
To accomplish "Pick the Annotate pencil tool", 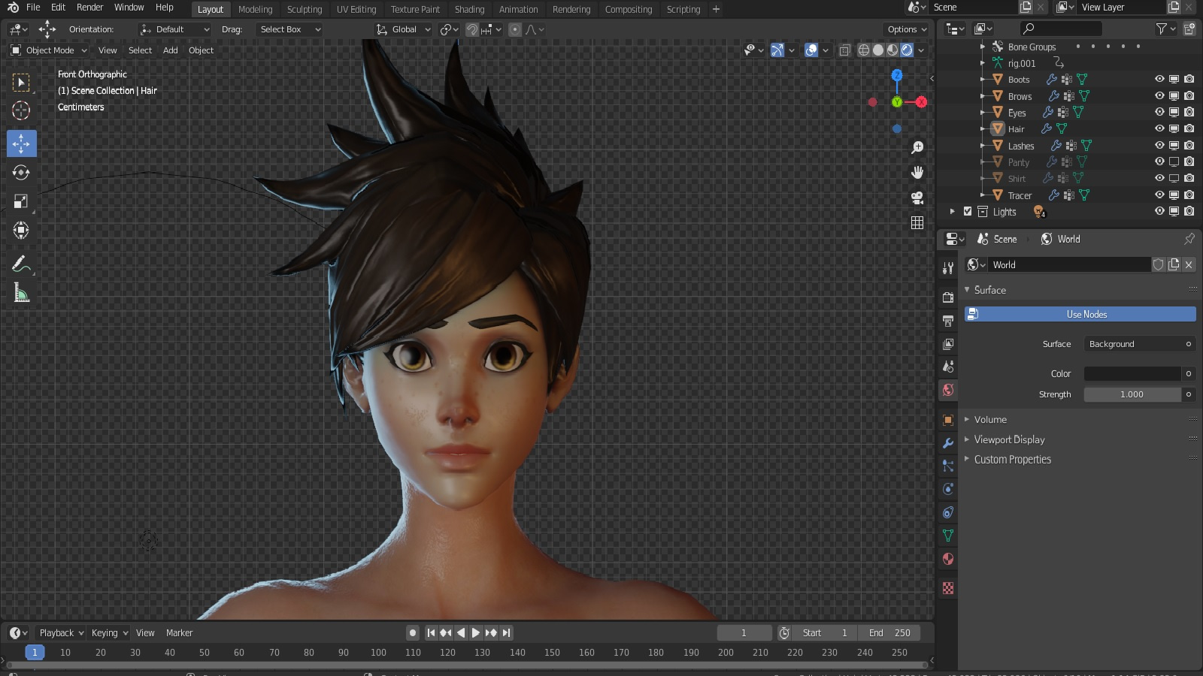I will (x=21, y=264).
